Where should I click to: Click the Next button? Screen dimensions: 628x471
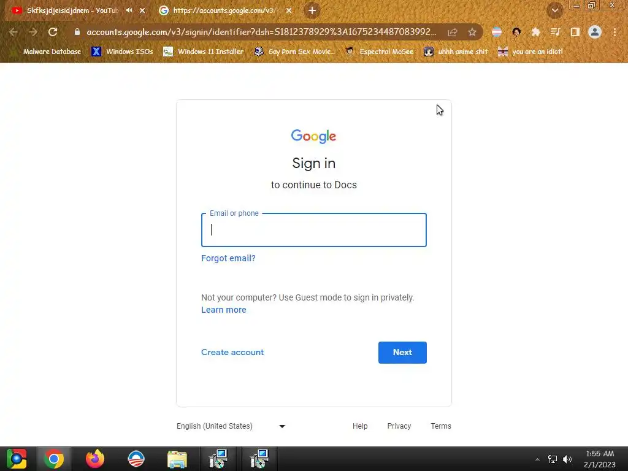coord(402,353)
